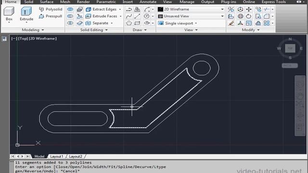
Task: Click N on the ViewCube compass
Action: click(290, 39)
